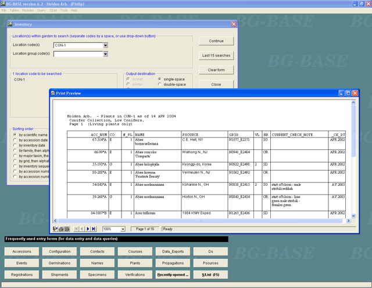Viewport: 372px width, 288px height.
Task: Open the Configuration entry form
Action: tap(59, 251)
